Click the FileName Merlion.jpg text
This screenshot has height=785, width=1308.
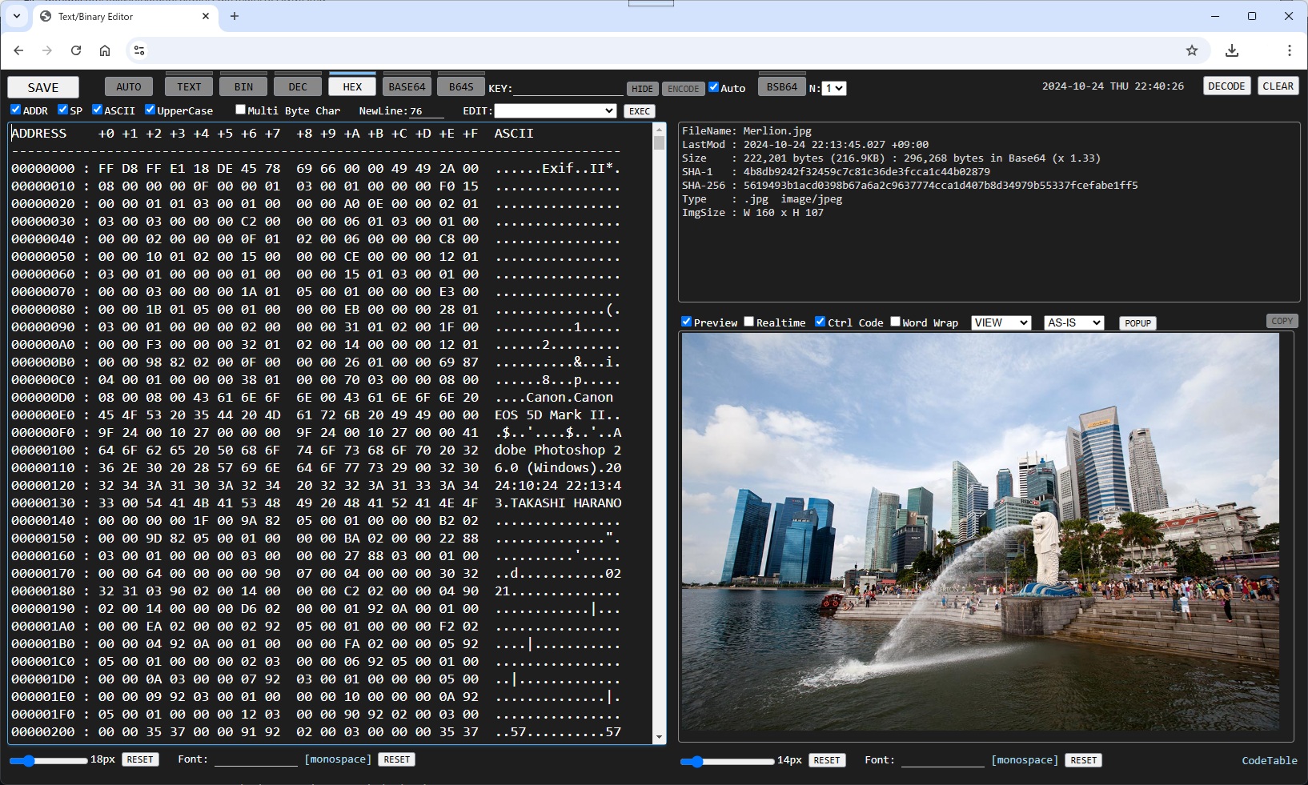[x=747, y=130]
